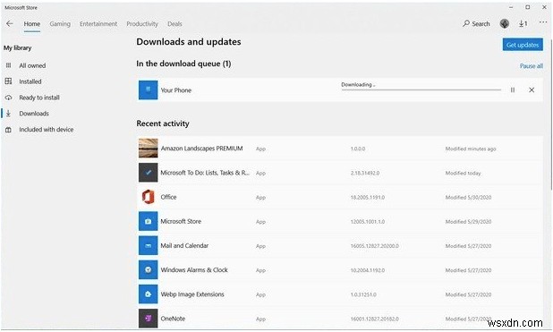Open Ready to install list
The image size is (553, 332).
coord(39,98)
